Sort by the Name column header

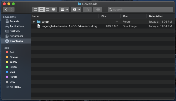point(65,16)
